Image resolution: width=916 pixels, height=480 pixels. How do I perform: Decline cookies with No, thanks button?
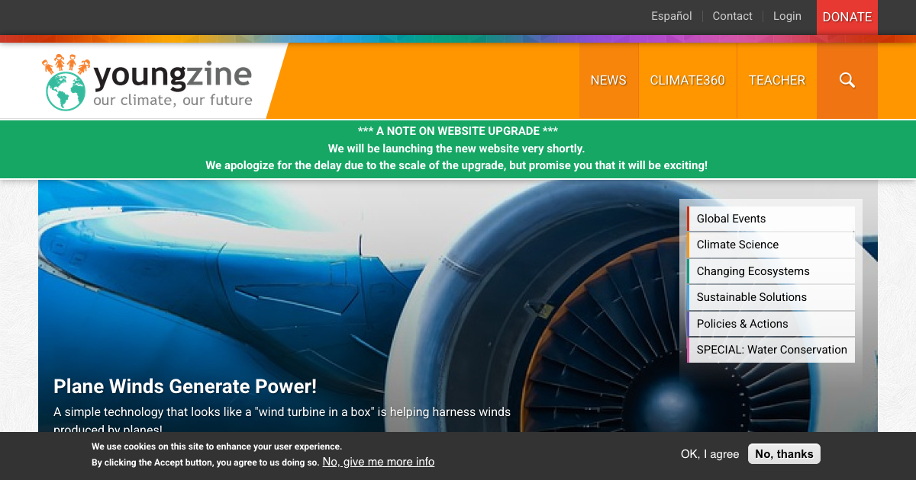click(x=784, y=454)
